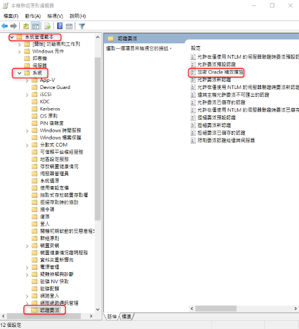This screenshot has width=299, height=329.
Task: Expand the iSCSI folder node
Action: tap(27, 95)
